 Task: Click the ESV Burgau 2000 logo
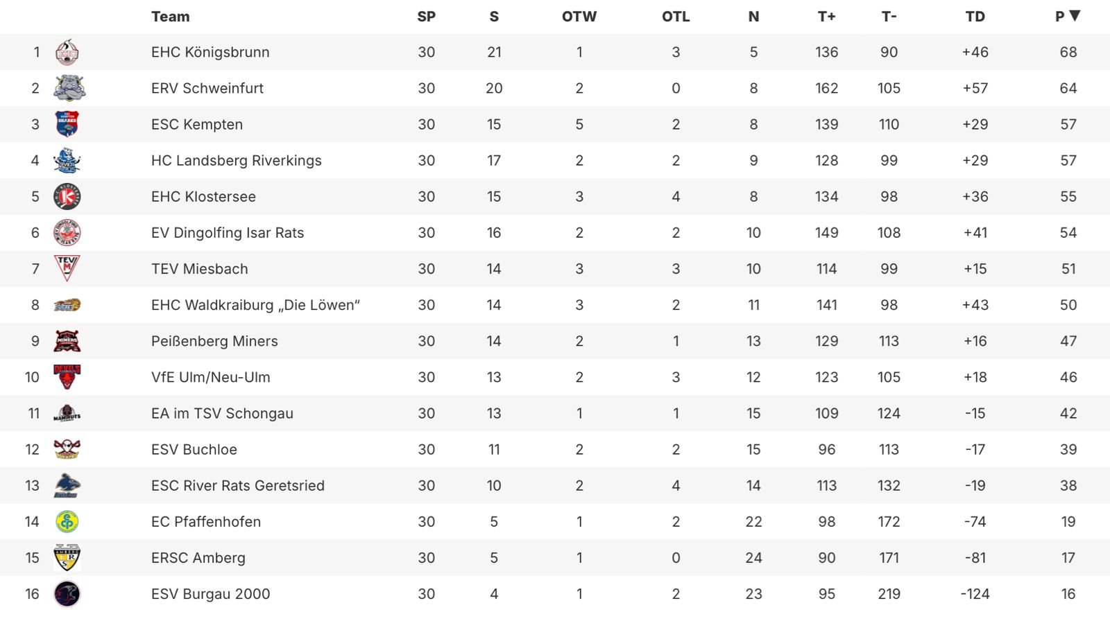(x=67, y=594)
